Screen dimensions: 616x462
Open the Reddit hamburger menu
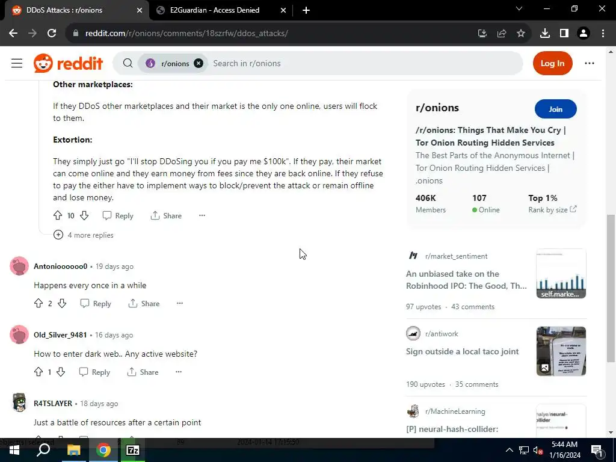pos(16,63)
